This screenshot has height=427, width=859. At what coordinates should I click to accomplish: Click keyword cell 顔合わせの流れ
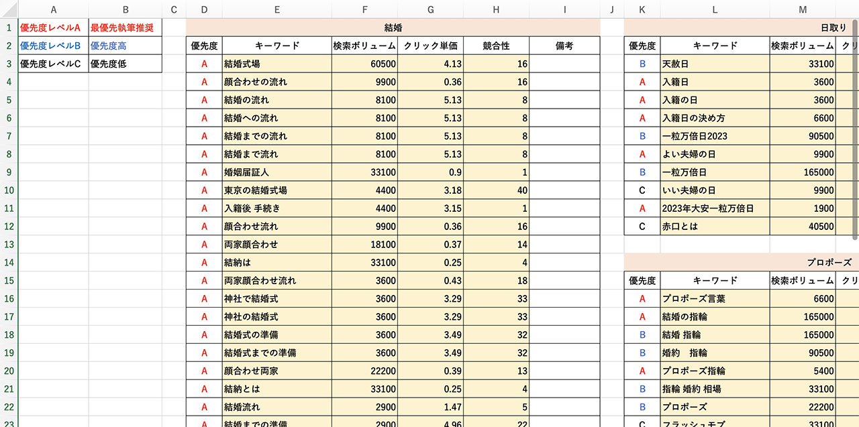(x=277, y=82)
